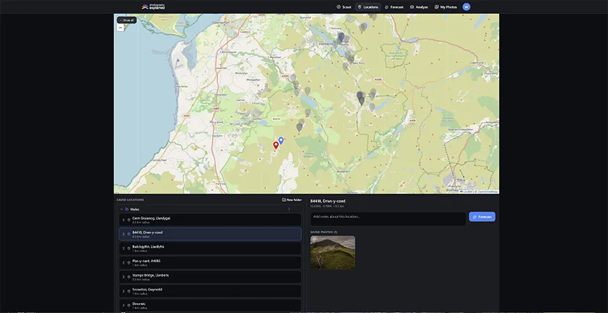Click the blue location pin on map
The height and width of the screenshot is (313, 608).
click(281, 140)
